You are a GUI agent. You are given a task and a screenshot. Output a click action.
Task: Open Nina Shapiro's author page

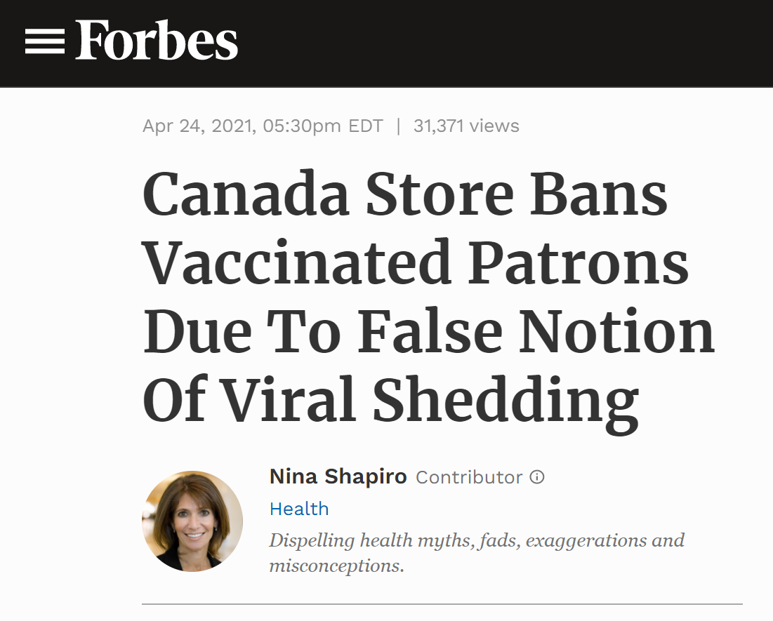338,477
